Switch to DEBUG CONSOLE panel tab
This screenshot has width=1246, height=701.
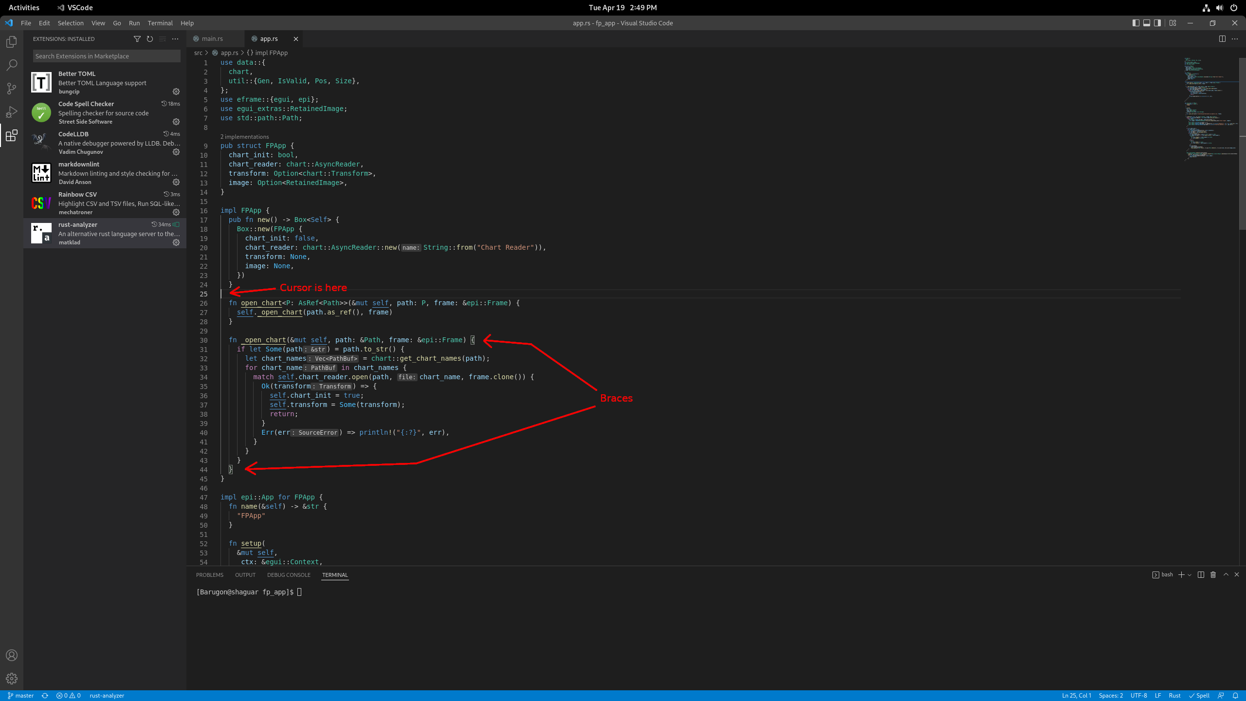[289, 575]
